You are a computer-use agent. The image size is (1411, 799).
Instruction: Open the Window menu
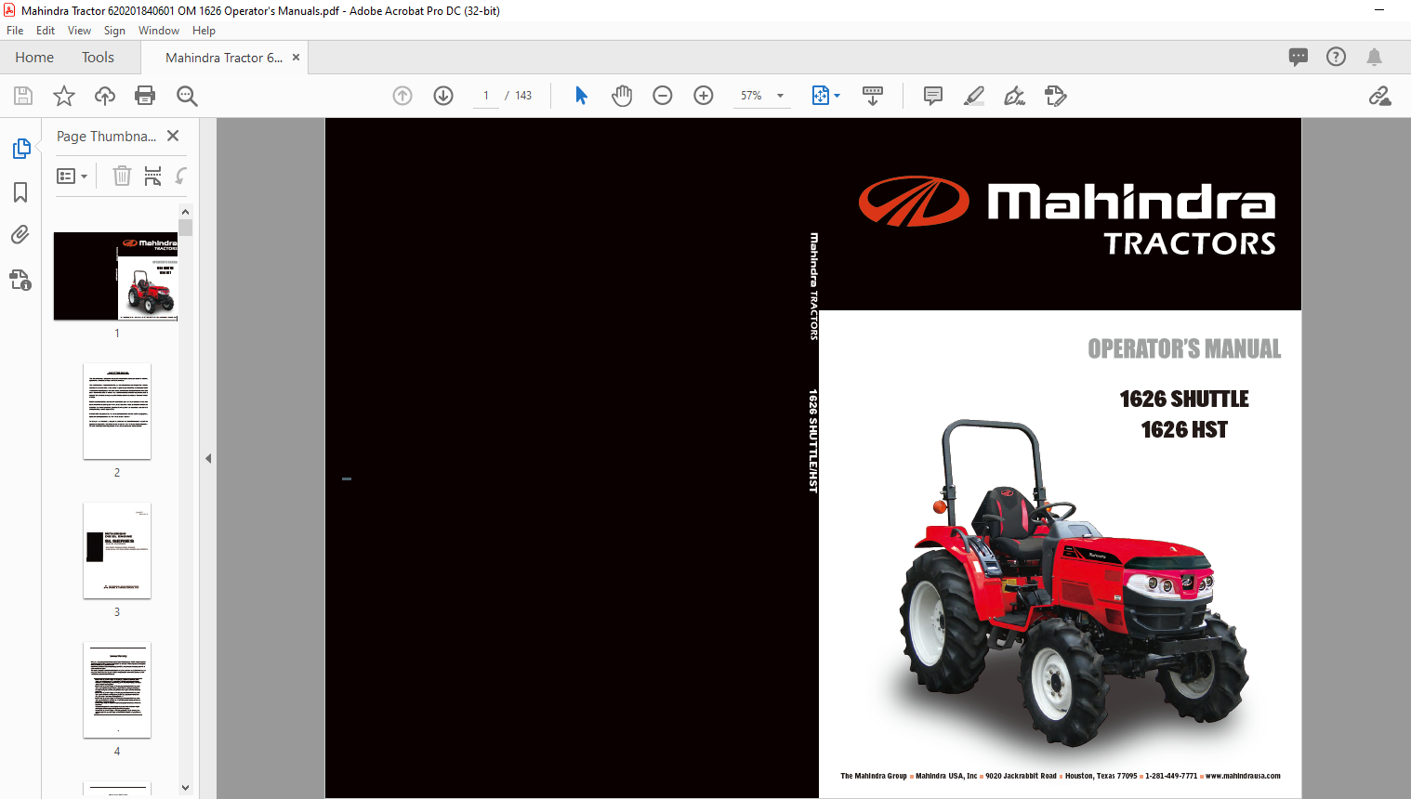(x=159, y=31)
